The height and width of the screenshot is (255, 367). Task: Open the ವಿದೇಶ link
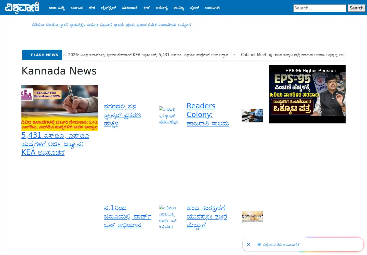152,25
